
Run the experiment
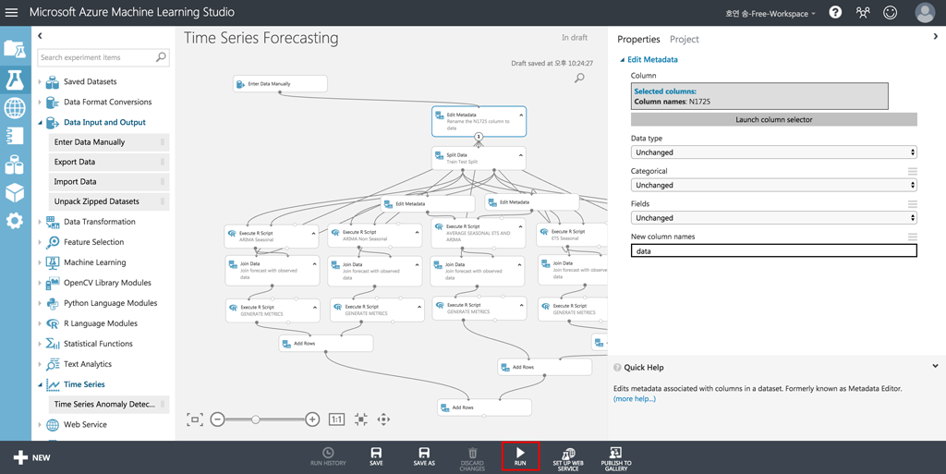pyautogui.click(x=520, y=457)
